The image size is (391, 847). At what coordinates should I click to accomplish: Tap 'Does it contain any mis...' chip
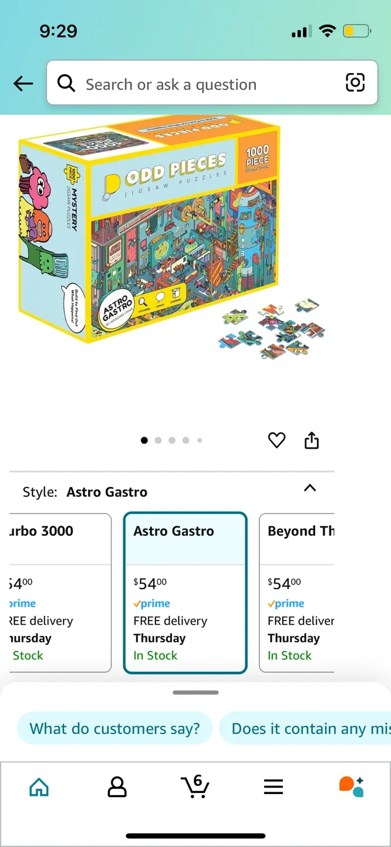(308, 728)
